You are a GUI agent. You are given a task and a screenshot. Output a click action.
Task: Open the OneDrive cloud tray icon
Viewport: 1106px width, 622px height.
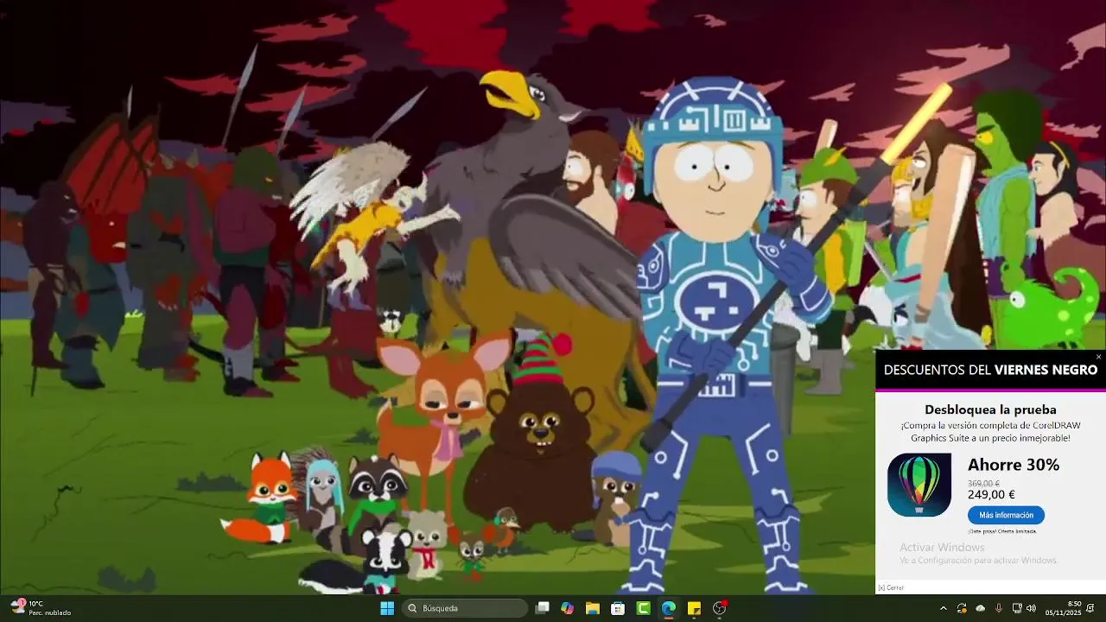(980, 608)
